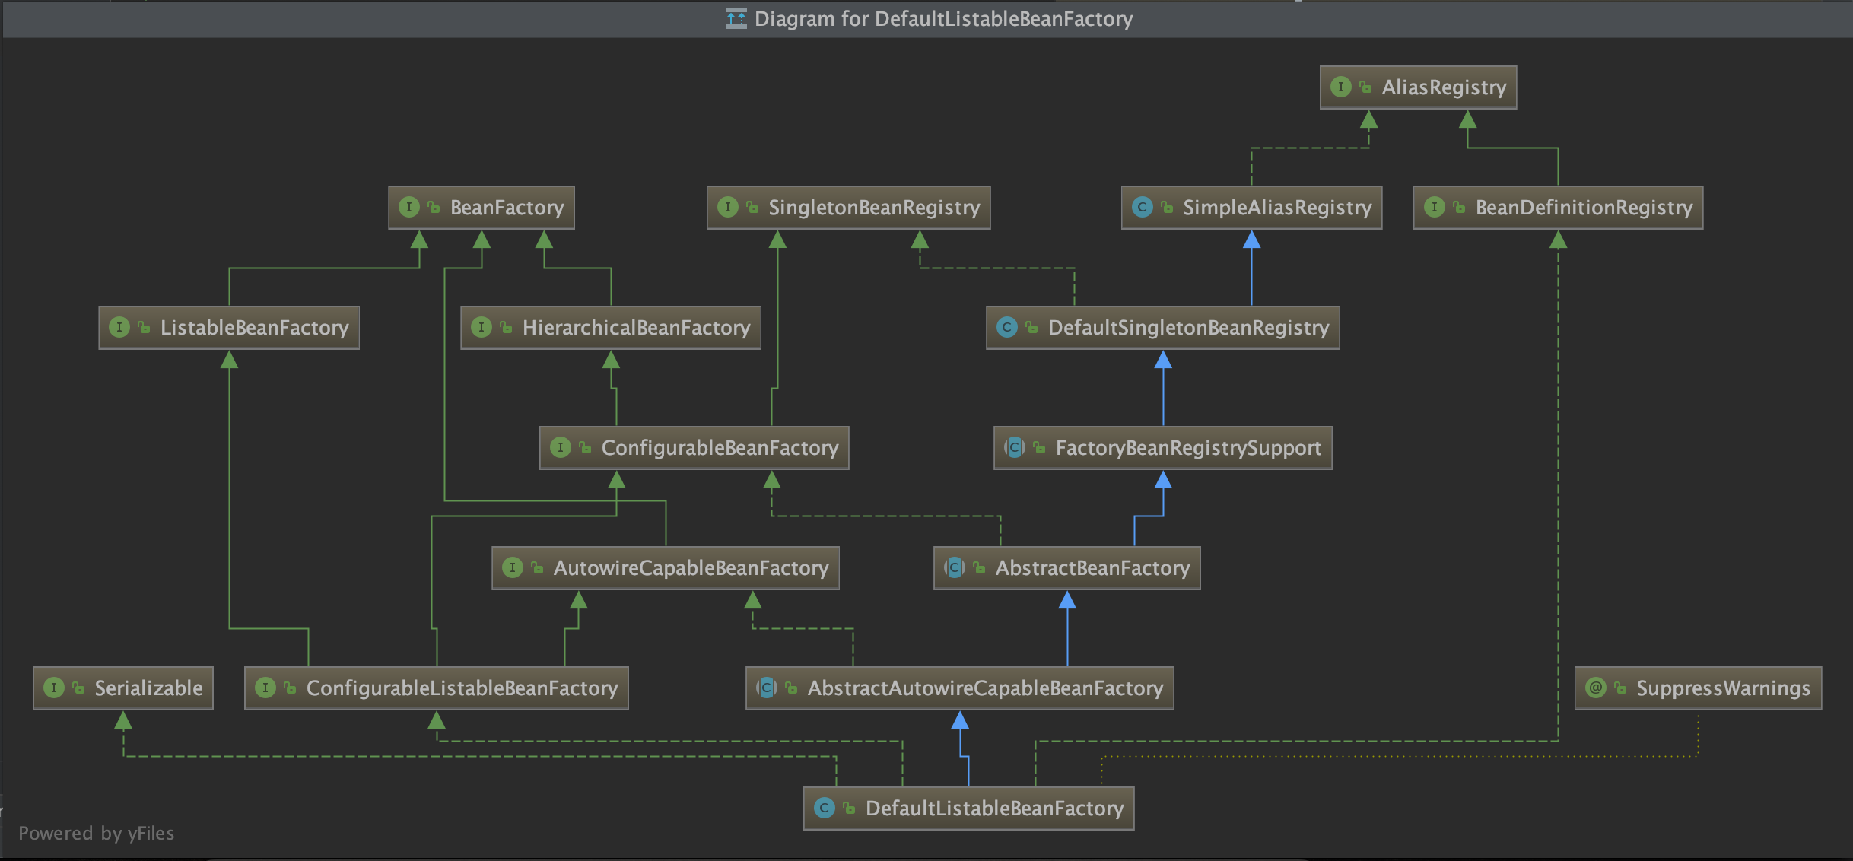Screen dimensions: 1853x861
Task: Click interface icon on ConfigurableBeanFactory
Action: point(561,448)
